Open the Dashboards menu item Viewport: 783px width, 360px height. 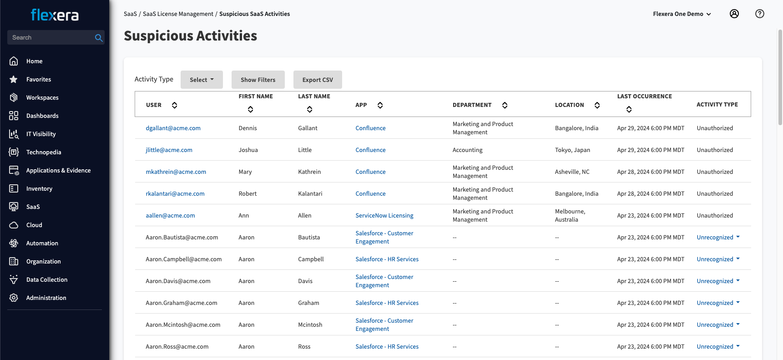(42, 116)
